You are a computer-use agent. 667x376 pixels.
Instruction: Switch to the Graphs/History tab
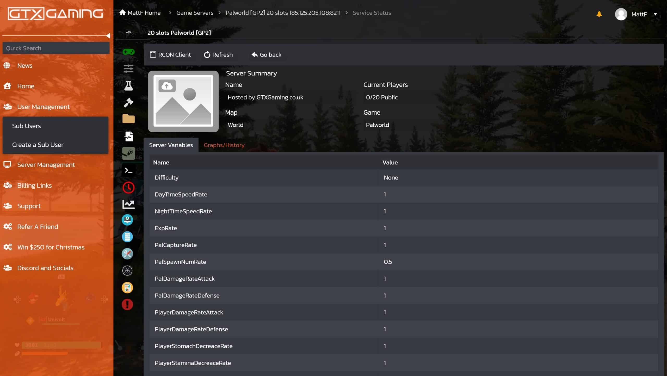click(224, 145)
